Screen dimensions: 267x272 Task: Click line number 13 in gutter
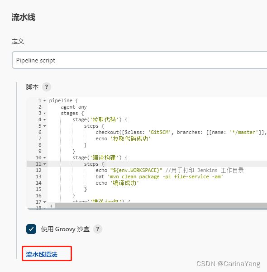coord(38,177)
